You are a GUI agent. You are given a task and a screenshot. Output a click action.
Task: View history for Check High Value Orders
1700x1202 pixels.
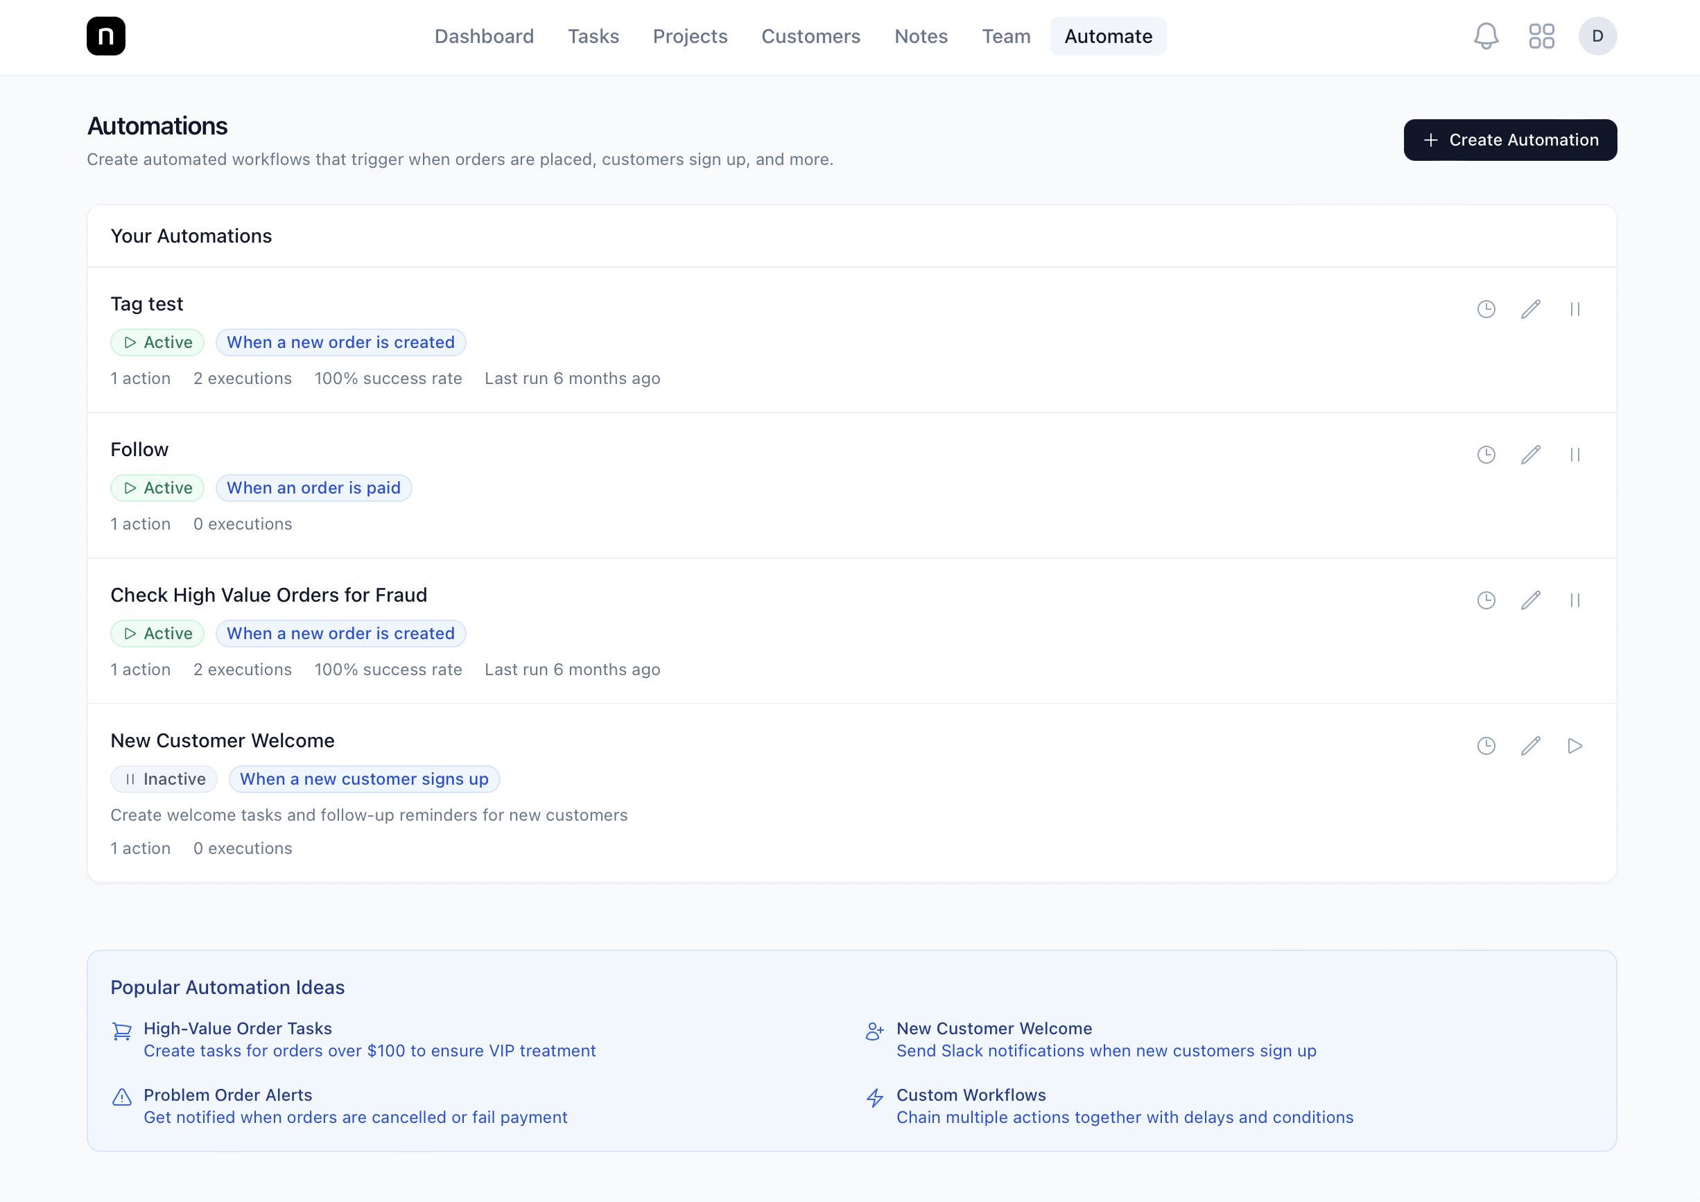pyautogui.click(x=1486, y=600)
